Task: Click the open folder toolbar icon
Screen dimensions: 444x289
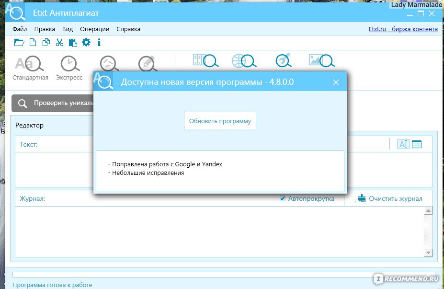Action: point(19,42)
